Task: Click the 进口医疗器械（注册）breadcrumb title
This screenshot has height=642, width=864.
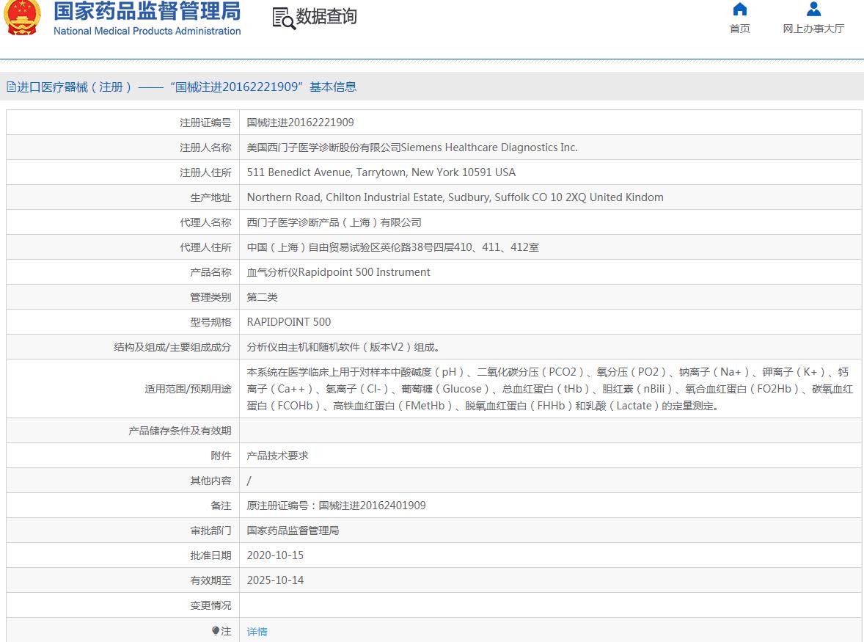Action: [75, 87]
